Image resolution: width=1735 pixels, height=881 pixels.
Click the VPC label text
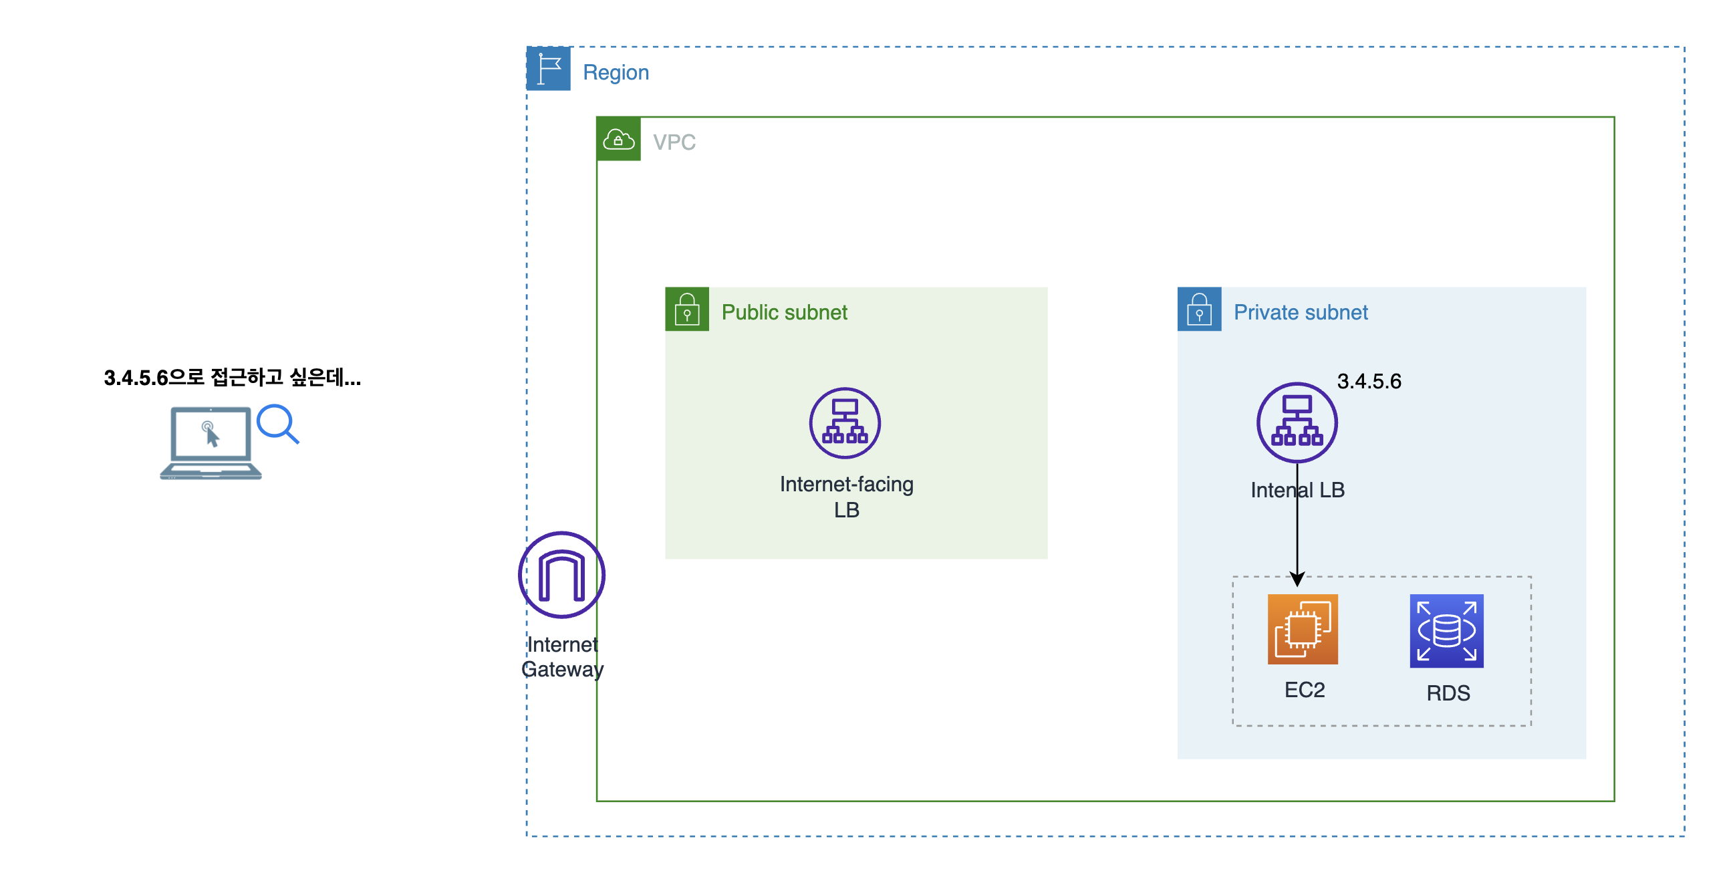[x=674, y=142]
